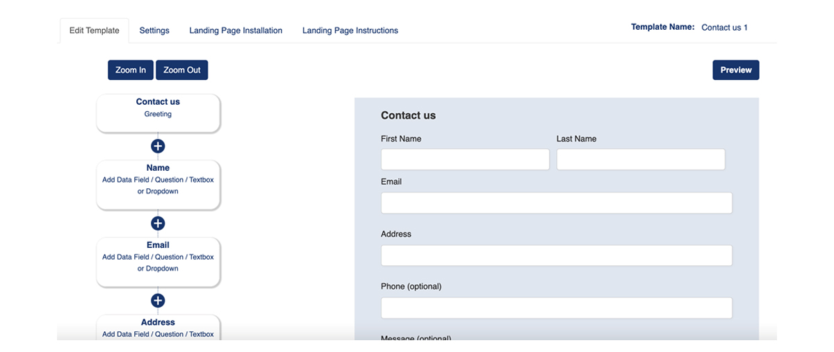
Task: Click into the Address text box
Action: 557,255
